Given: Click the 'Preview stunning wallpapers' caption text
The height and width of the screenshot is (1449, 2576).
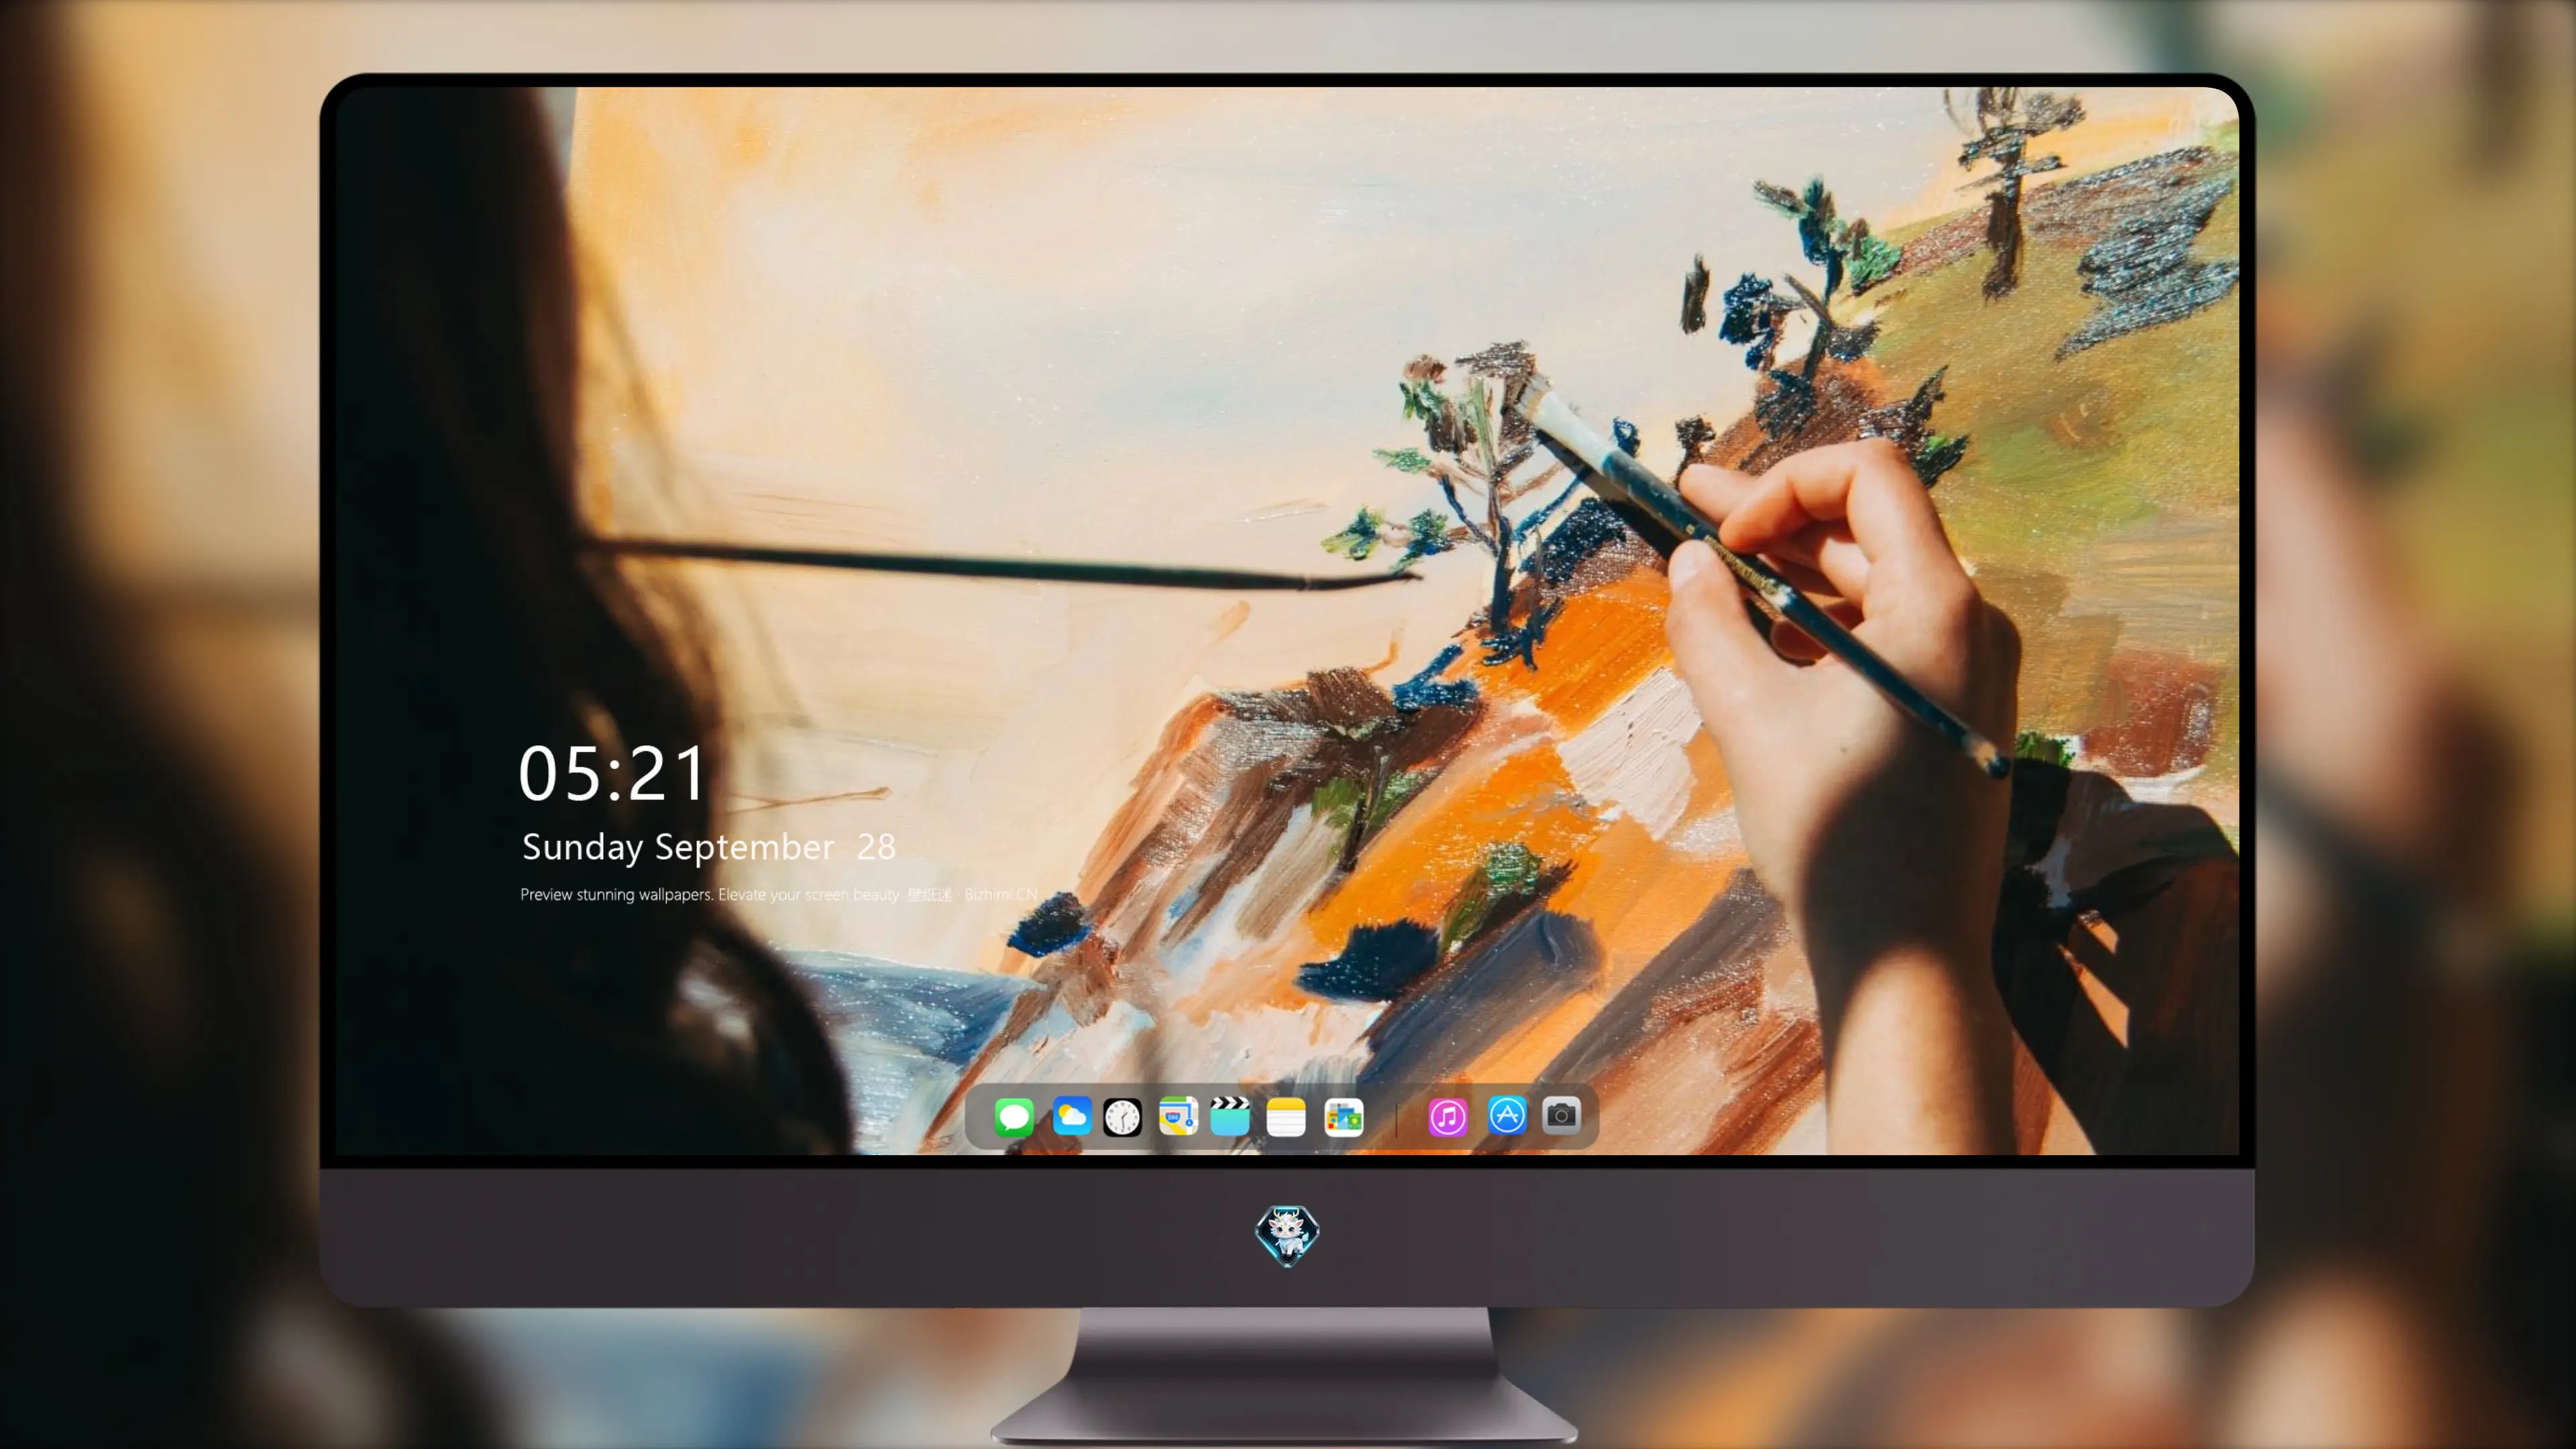Looking at the screenshot, I should (778, 894).
